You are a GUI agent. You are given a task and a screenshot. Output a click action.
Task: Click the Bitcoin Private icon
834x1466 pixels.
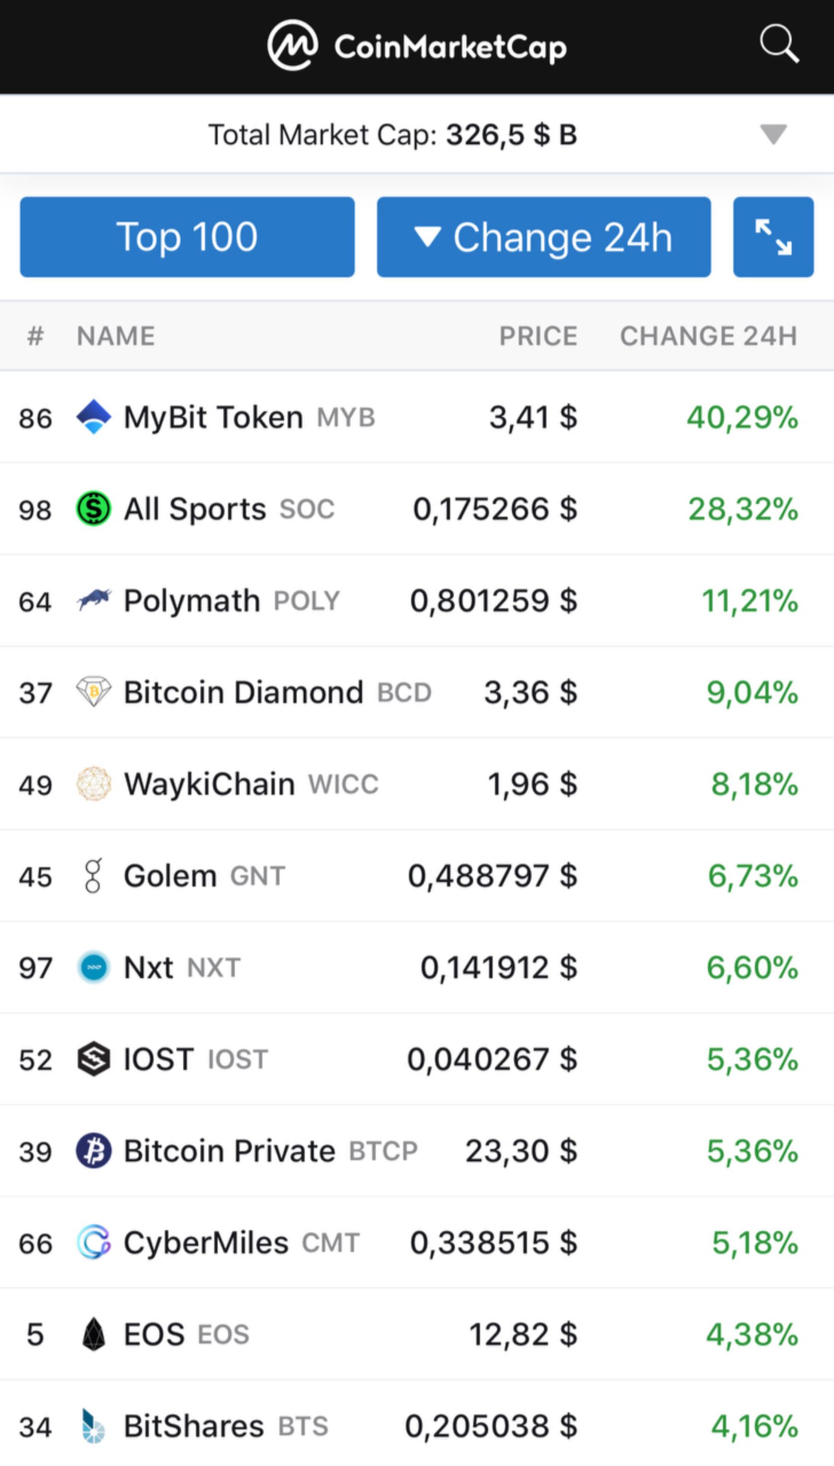click(x=93, y=1150)
